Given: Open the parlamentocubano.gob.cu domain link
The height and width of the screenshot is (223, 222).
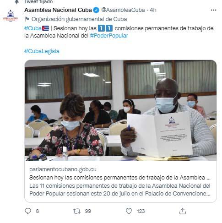Looking at the screenshot, I should pos(63,169).
